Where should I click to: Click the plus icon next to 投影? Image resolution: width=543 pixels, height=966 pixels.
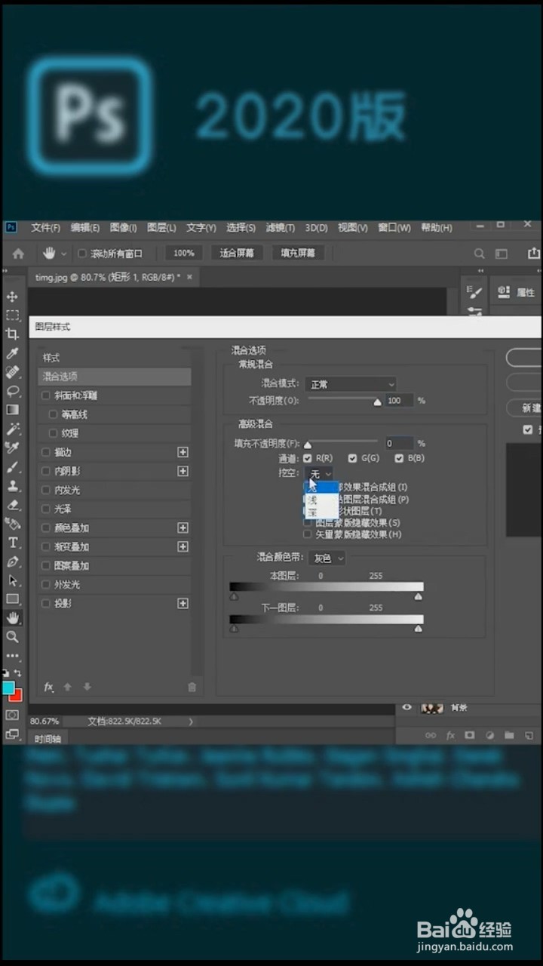click(183, 603)
